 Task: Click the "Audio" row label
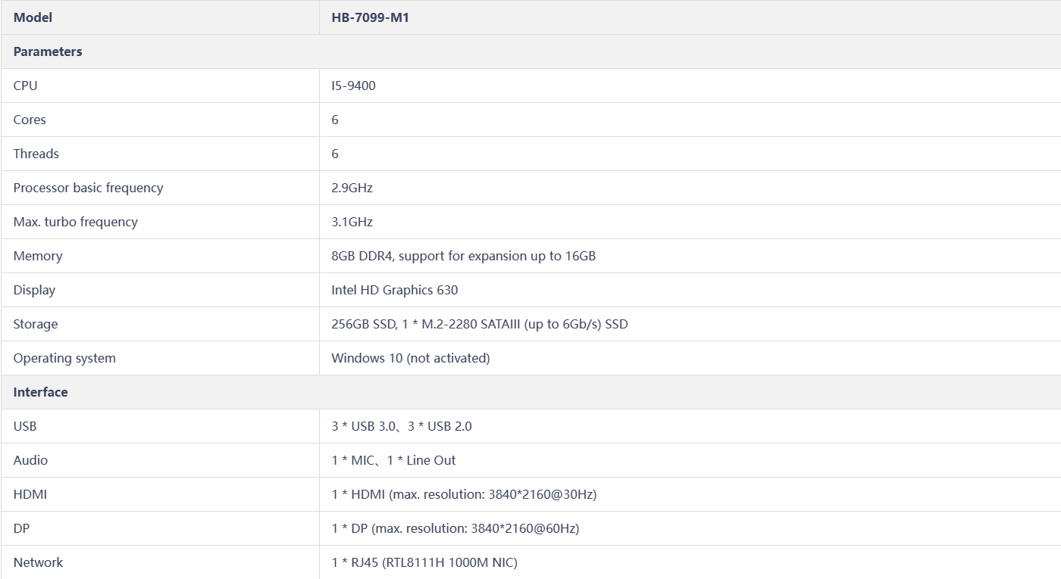coord(30,460)
